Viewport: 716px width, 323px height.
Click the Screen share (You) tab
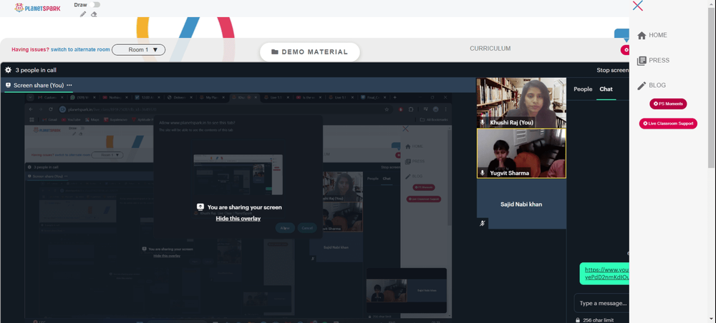pyautogui.click(x=39, y=85)
